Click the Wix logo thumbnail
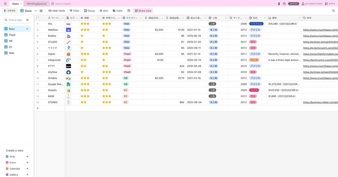Screen dimensions: 338x177 click(x=68, y=24)
